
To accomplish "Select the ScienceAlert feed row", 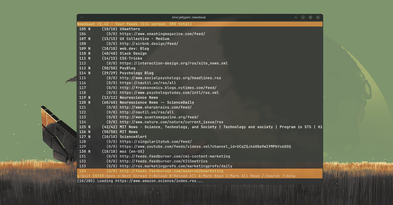I will 133,137.
